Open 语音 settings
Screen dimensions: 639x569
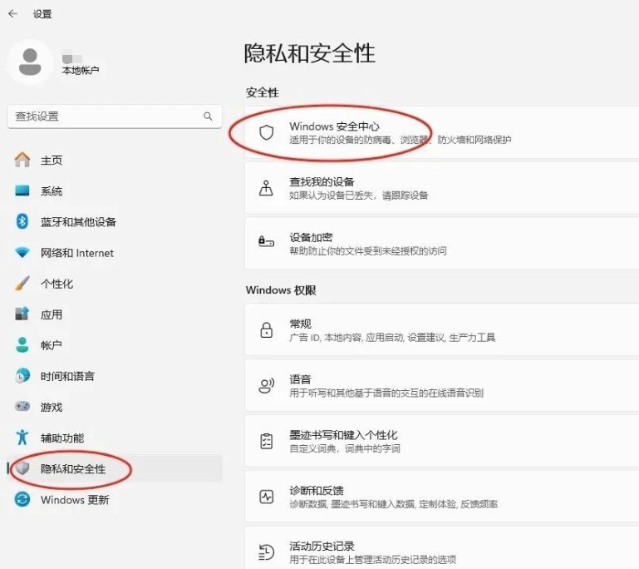(442, 385)
